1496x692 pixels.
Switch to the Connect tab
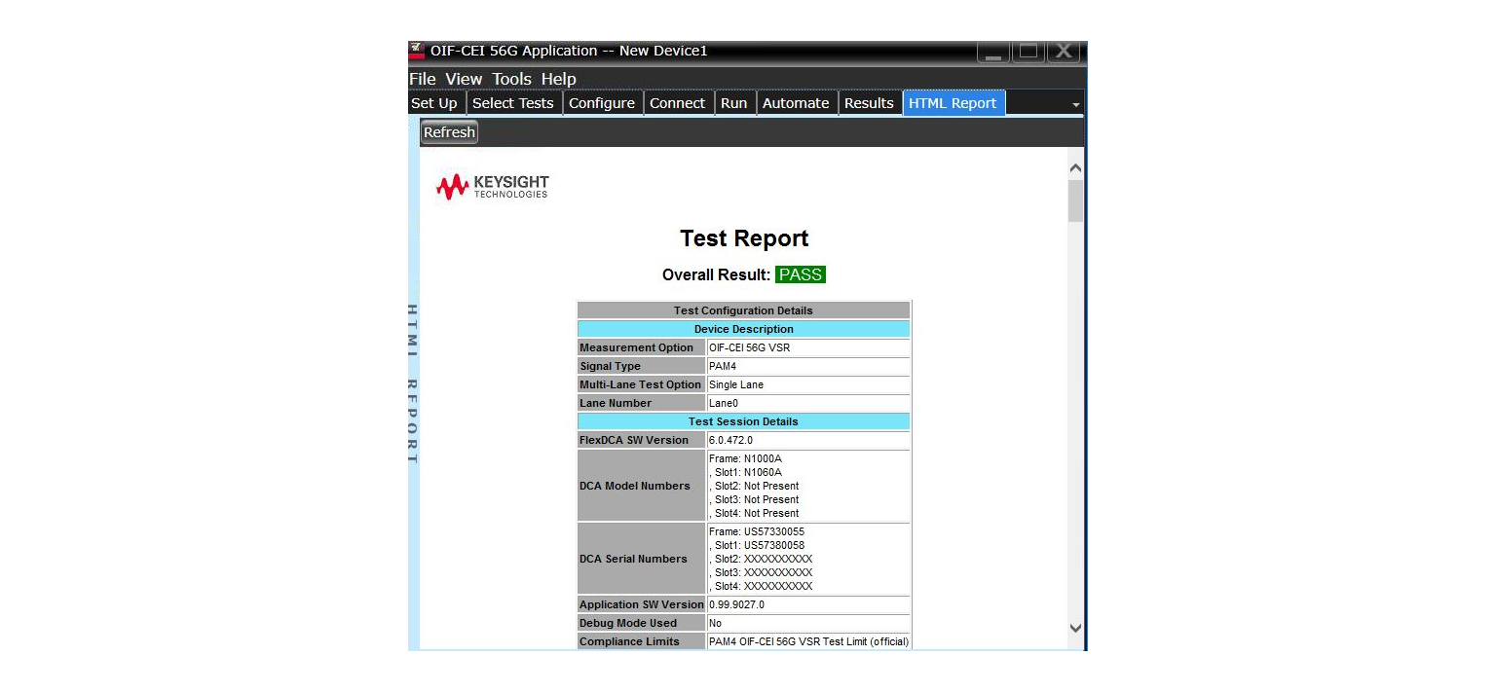[678, 102]
